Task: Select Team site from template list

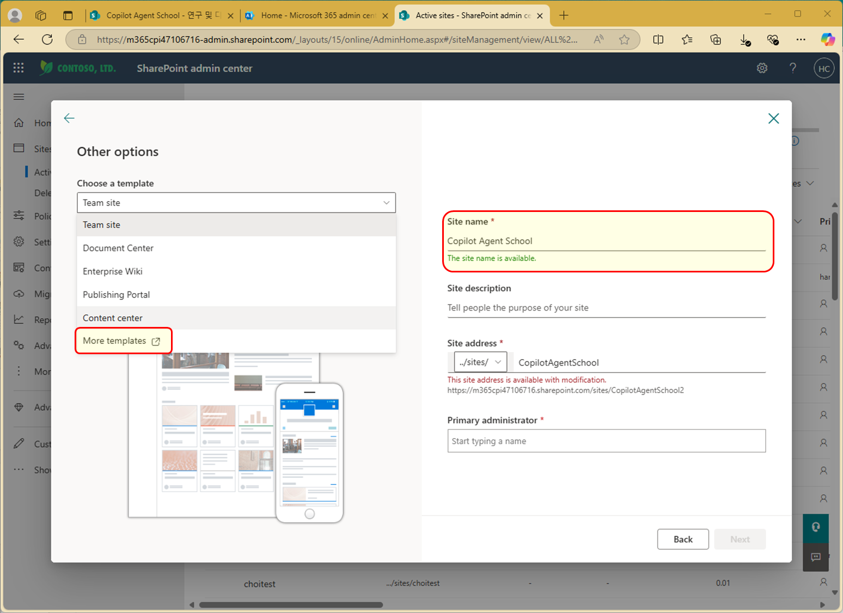Action: tap(236, 224)
